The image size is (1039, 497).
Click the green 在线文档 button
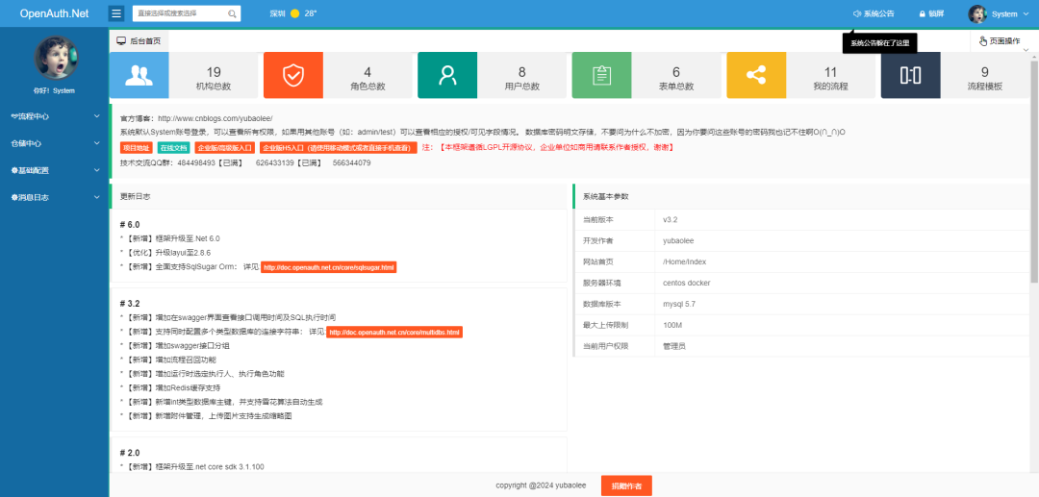(x=173, y=148)
